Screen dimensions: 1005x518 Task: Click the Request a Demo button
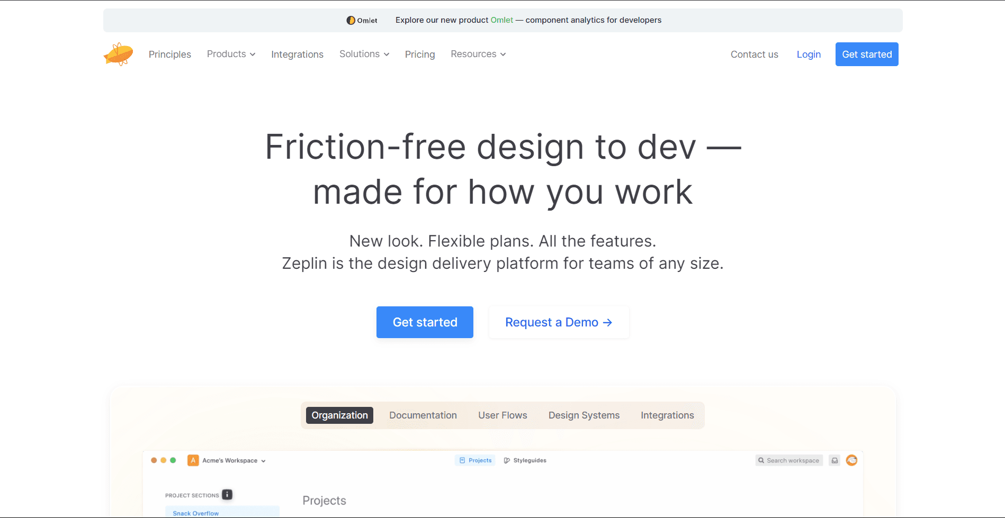click(x=559, y=322)
